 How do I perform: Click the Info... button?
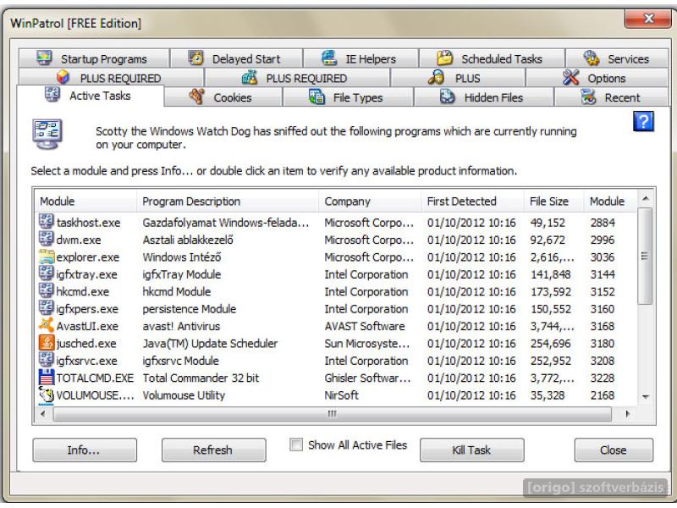[85, 450]
